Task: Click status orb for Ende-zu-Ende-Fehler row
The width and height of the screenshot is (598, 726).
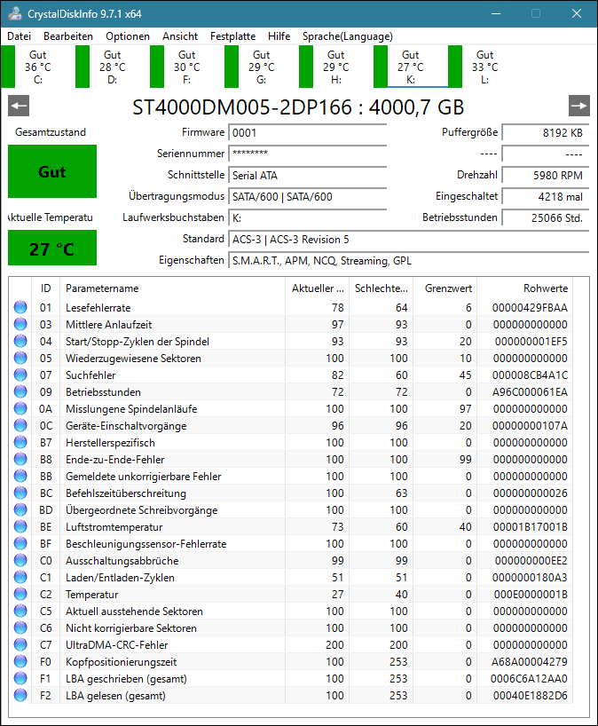Action: (x=20, y=459)
